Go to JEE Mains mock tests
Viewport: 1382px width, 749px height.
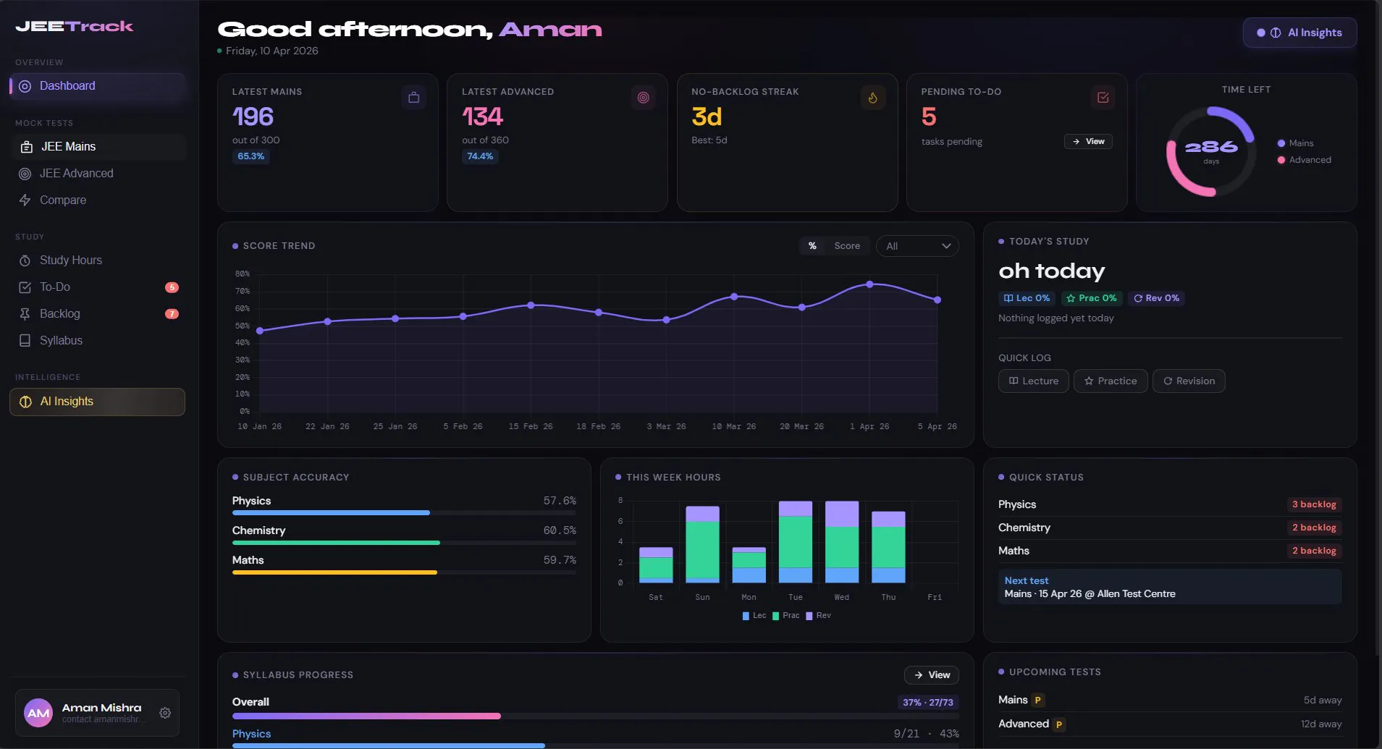click(x=99, y=147)
